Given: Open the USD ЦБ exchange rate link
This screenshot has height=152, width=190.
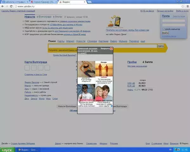Looking at the screenshot, I should [131, 83].
